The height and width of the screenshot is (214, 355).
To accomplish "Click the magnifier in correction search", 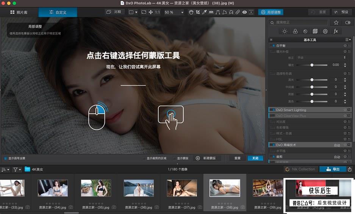I will pos(272,23).
